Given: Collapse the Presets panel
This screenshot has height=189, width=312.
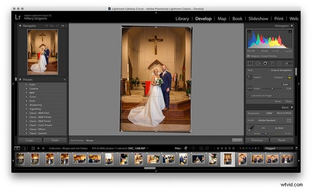Looking at the screenshot, I should click(x=20, y=80).
